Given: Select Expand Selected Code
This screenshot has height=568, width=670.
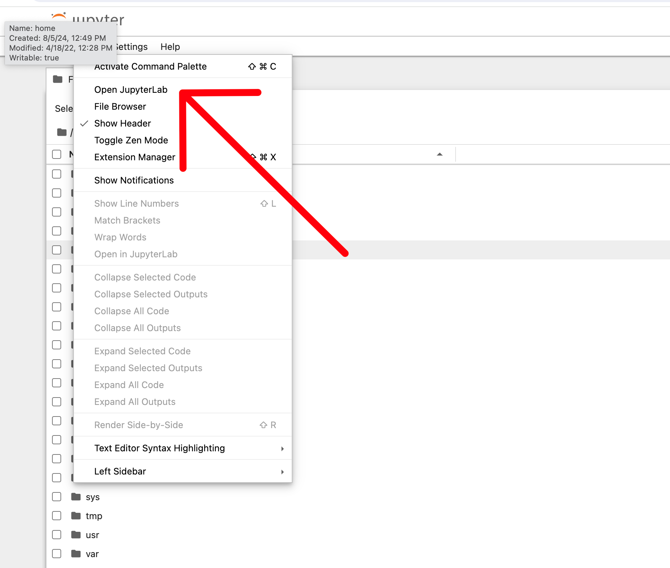Looking at the screenshot, I should pyautogui.click(x=183, y=351).
